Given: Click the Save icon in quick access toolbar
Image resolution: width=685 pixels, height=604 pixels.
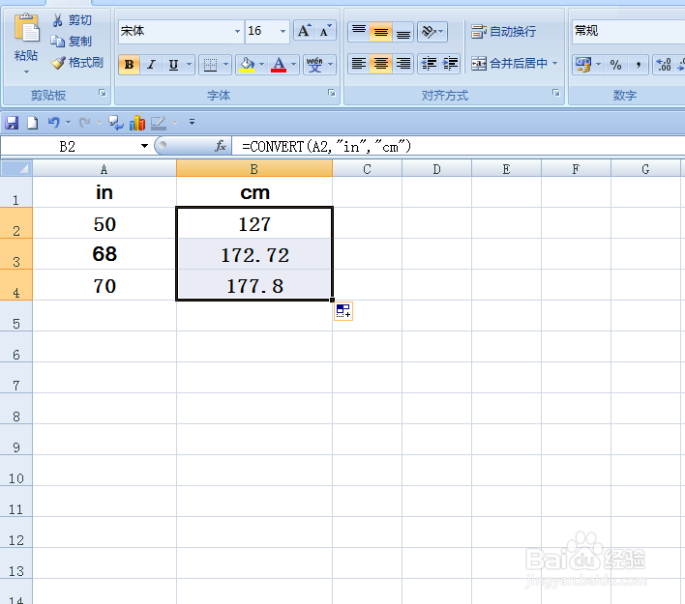Looking at the screenshot, I should pos(12,123).
